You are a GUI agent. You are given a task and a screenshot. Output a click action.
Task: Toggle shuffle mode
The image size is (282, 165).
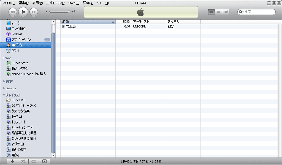pyautogui.click(x=23, y=161)
